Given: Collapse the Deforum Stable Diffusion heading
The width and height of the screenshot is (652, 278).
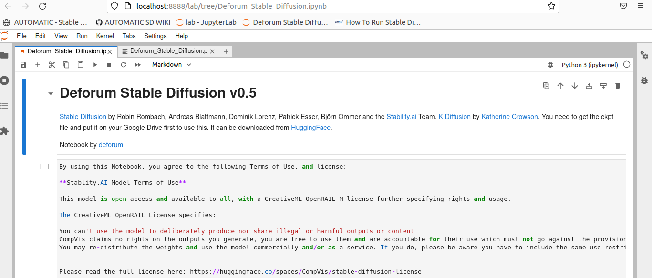Looking at the screenshot, I should coord(51,93).
